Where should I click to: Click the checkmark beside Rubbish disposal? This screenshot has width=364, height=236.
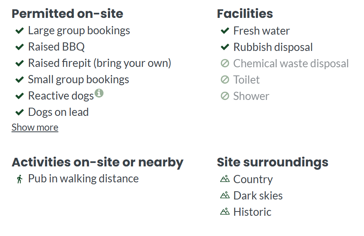click(x=225, y=47)
